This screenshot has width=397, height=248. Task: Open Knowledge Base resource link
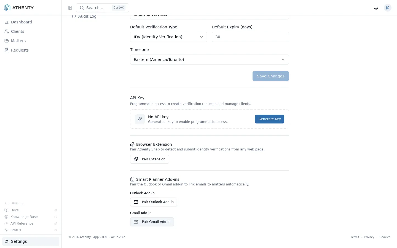click(31, 217)
